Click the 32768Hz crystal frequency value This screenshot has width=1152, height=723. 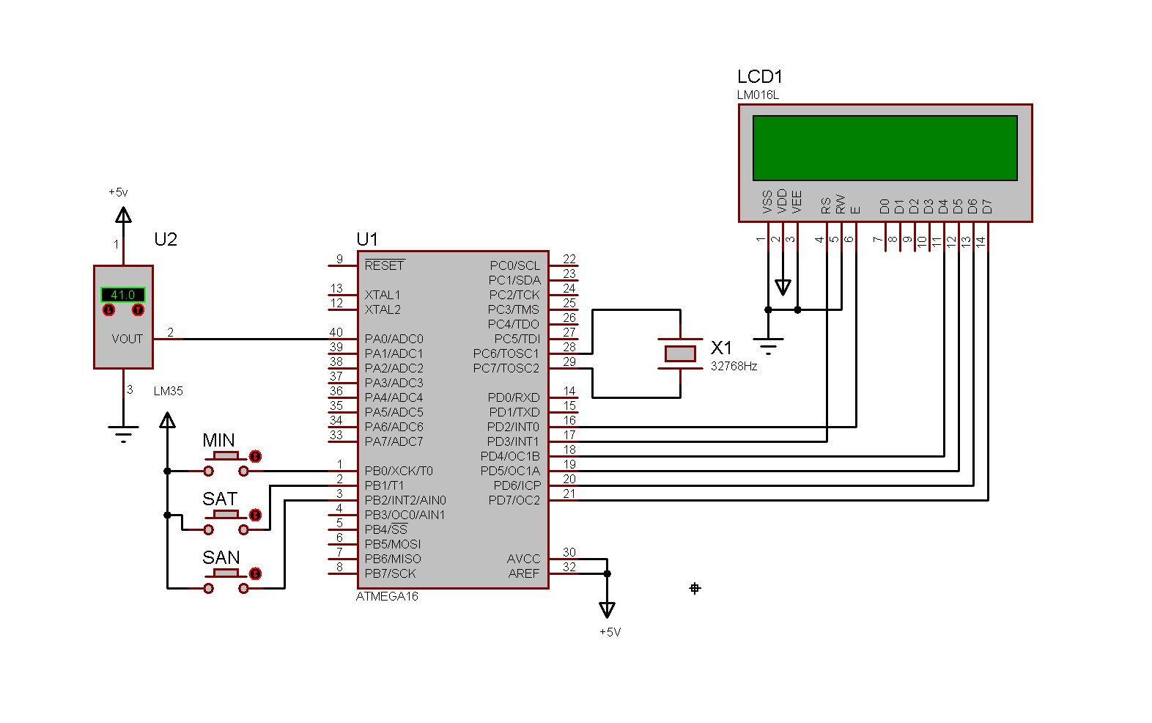(x=734, y=367)
